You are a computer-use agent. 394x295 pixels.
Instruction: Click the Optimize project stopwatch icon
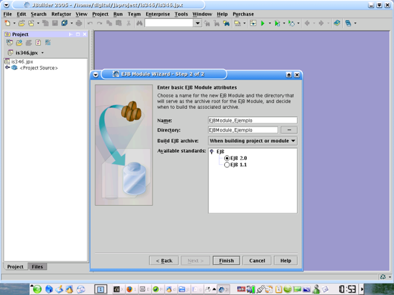[291, 23]
